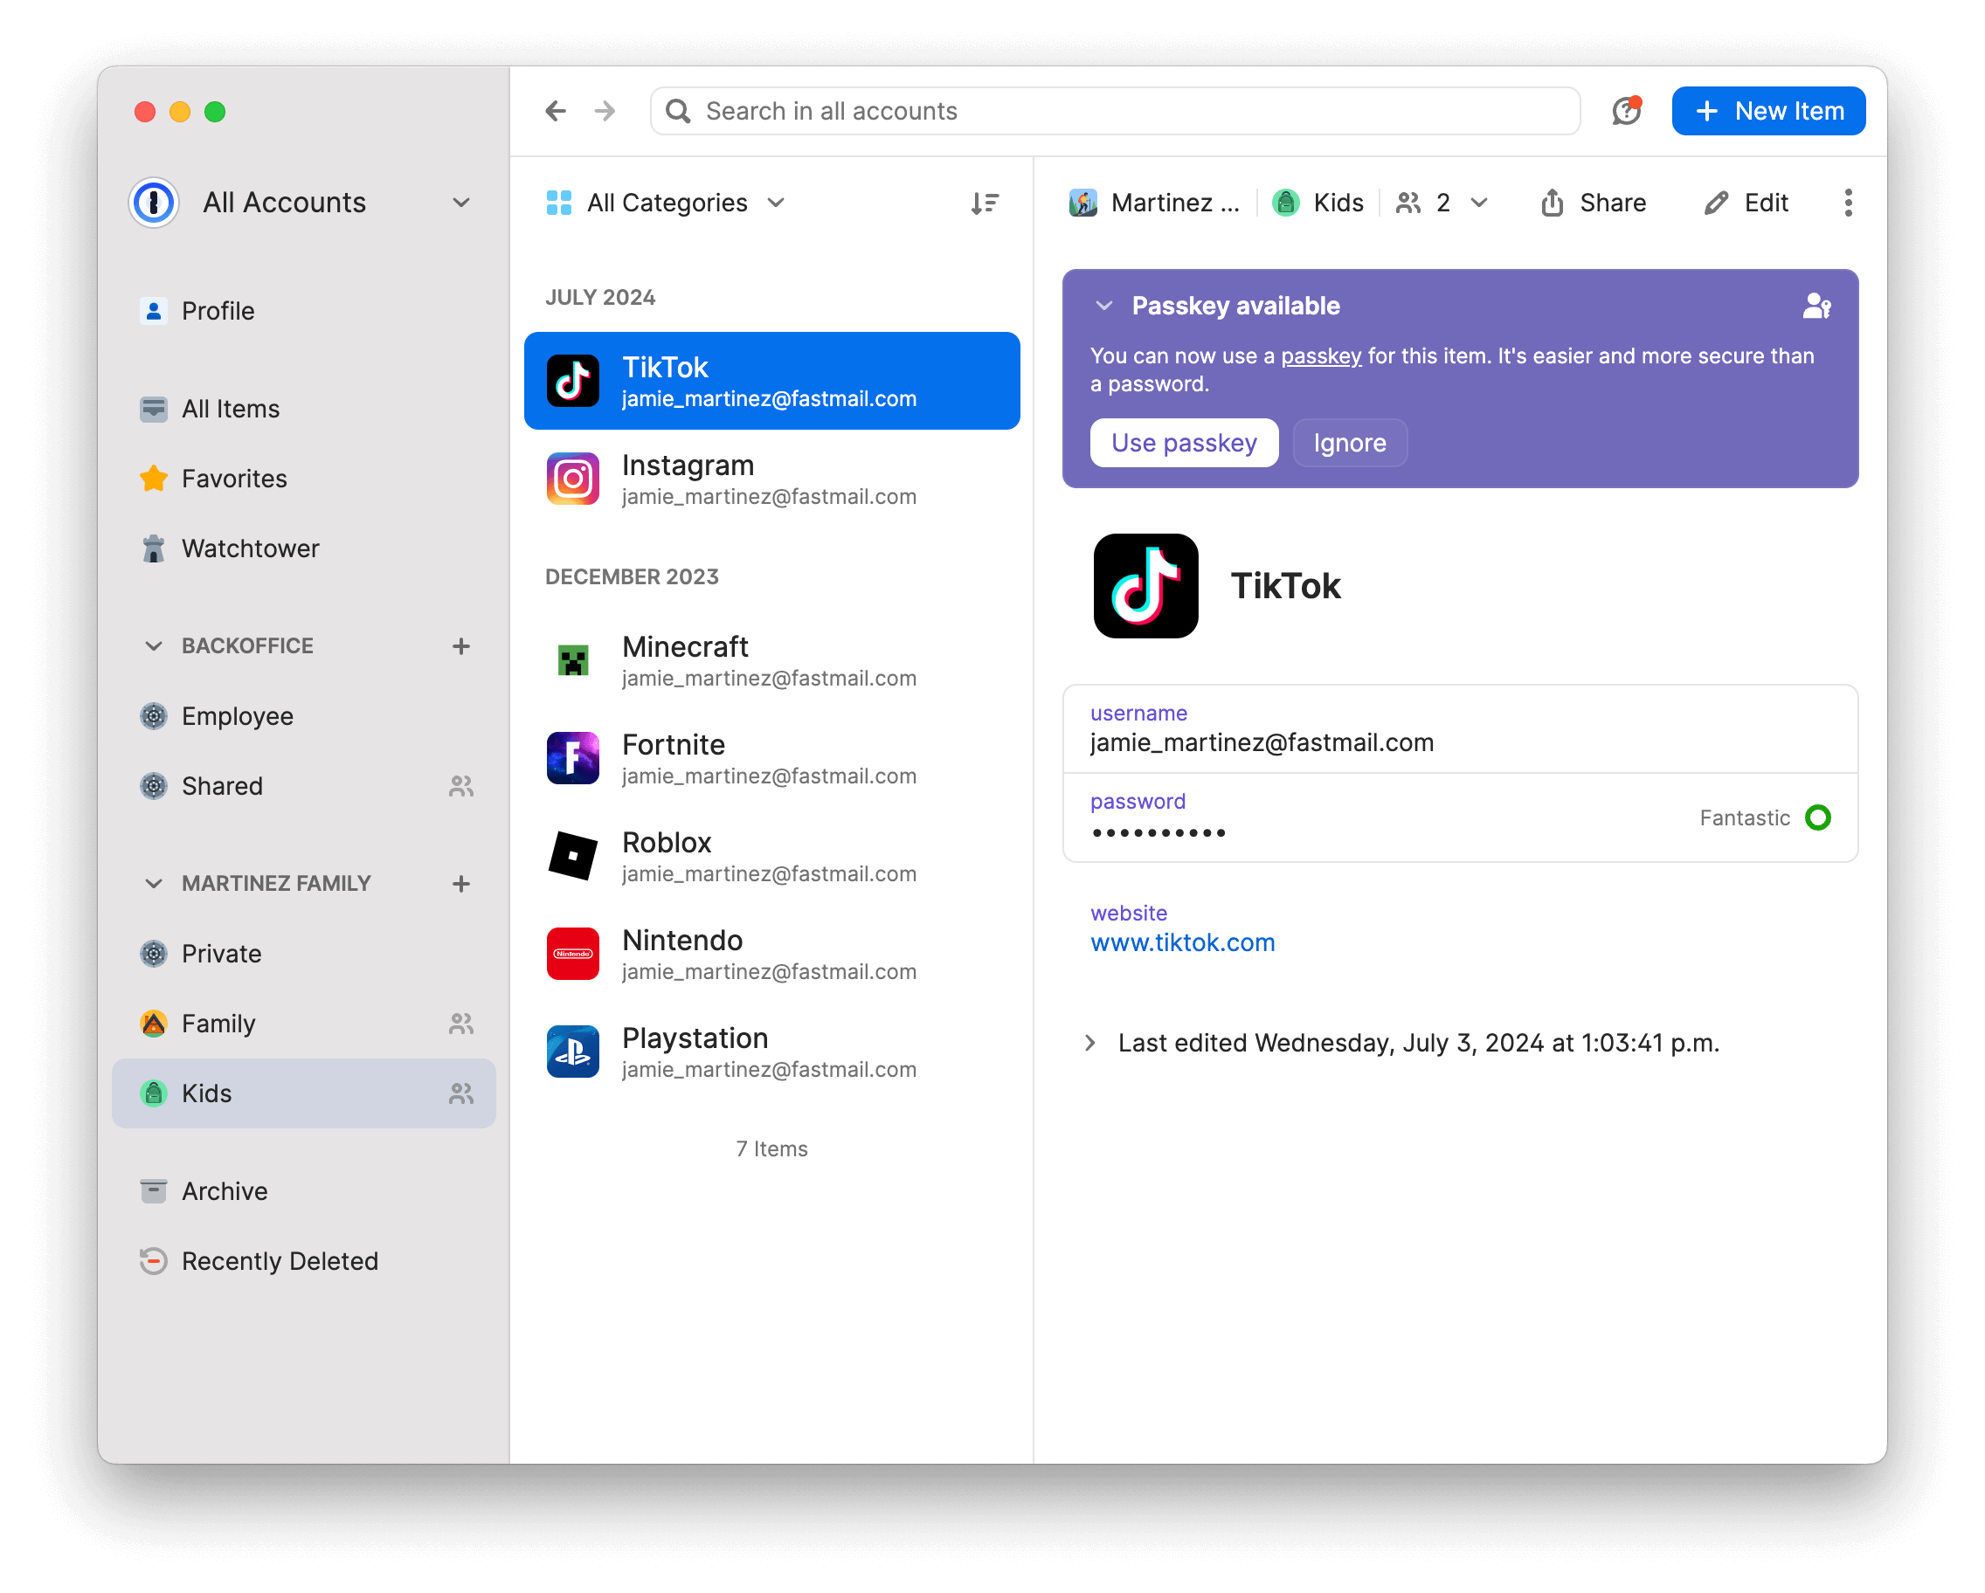Click the Minecraft creeper icon

(572, 660)
